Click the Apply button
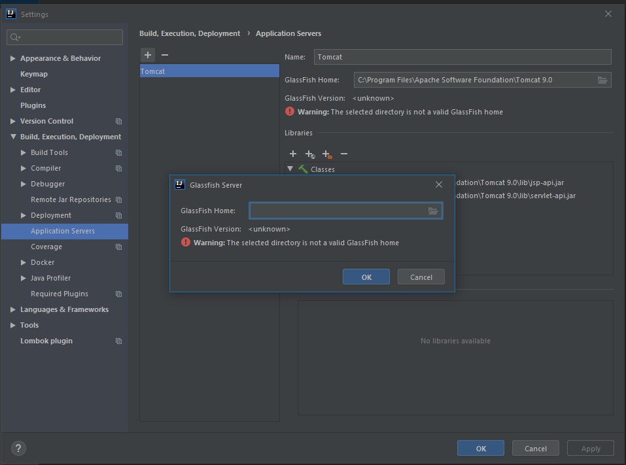This screenshot has height=465, width=626. (x=591, y=448)
